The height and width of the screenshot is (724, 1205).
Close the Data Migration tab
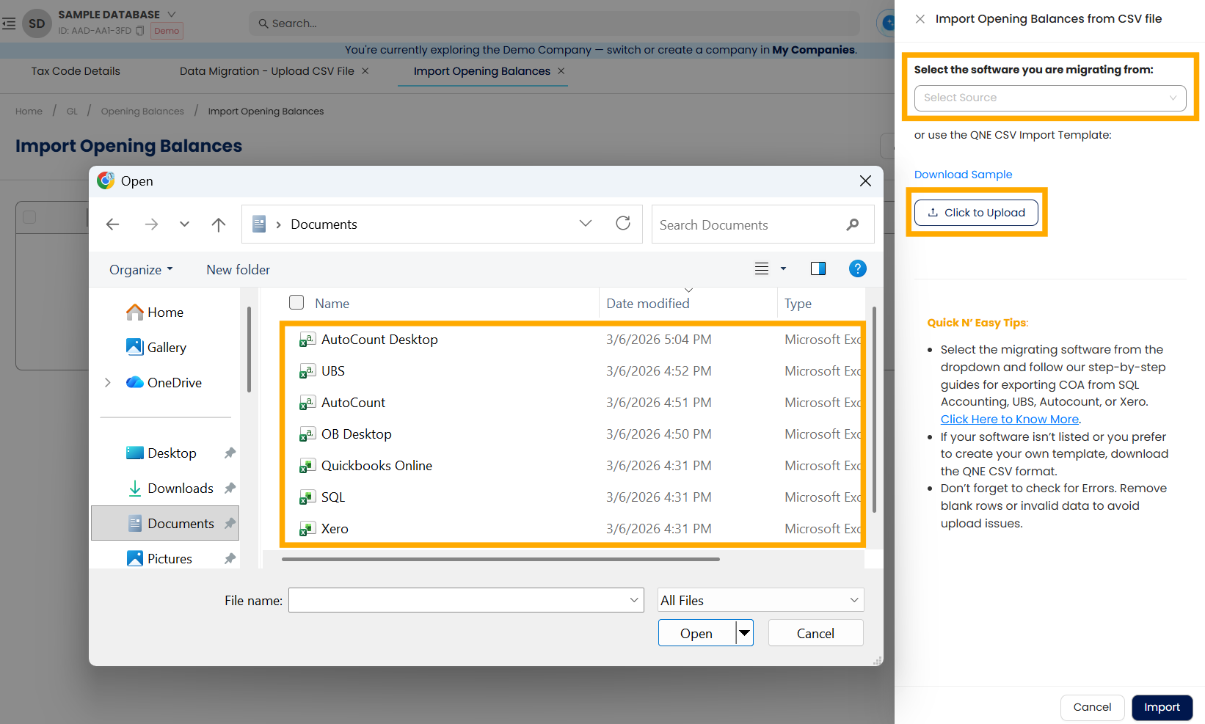click(365, 71)
